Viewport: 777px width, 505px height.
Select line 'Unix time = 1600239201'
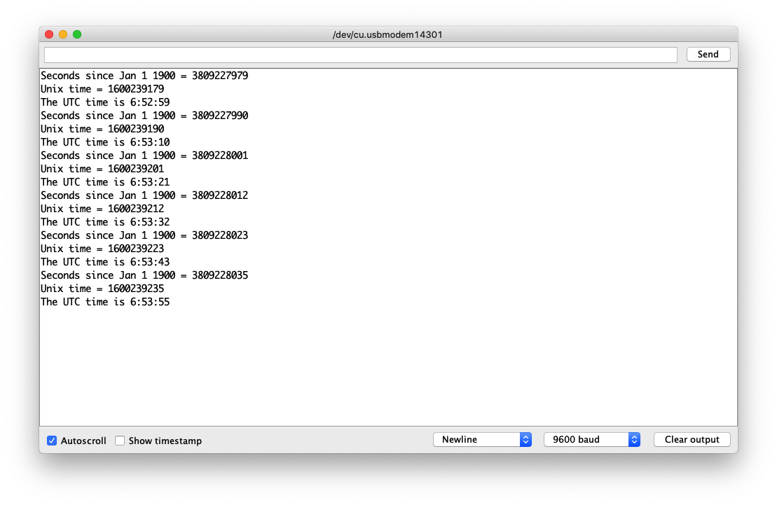(x=102, y=169)
